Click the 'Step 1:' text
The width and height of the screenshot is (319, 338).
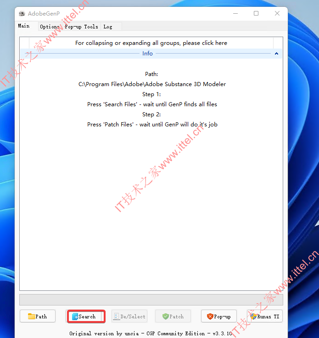tap(151, 94)
